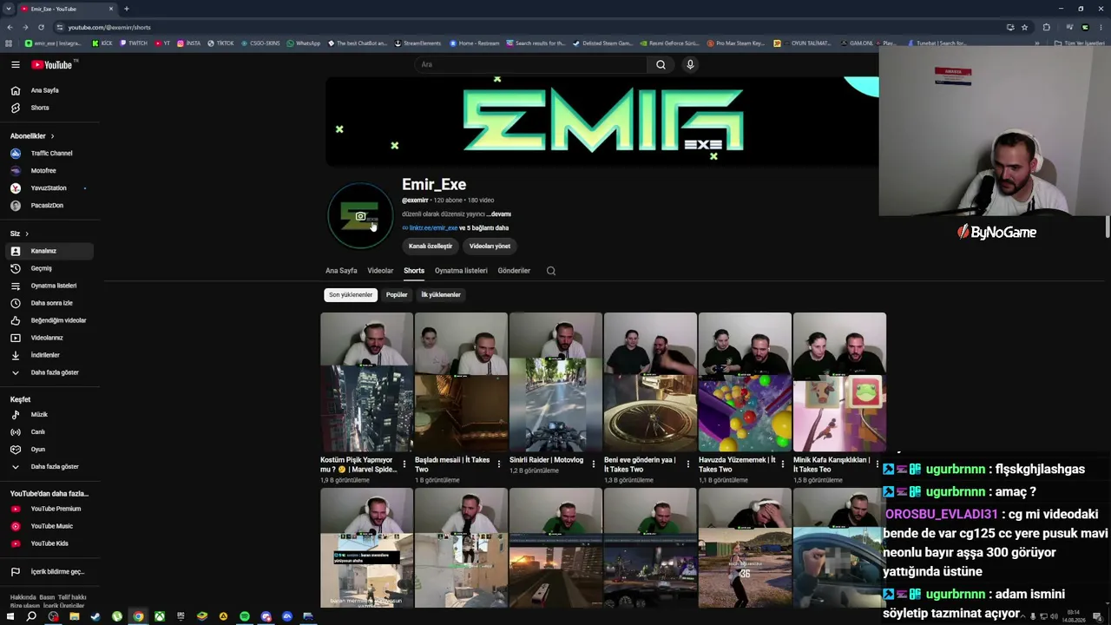1111x625 pixels.
Task: Open the YouTube hamburger guide menu
Action: pyautogui.click(x=15, y=64)
